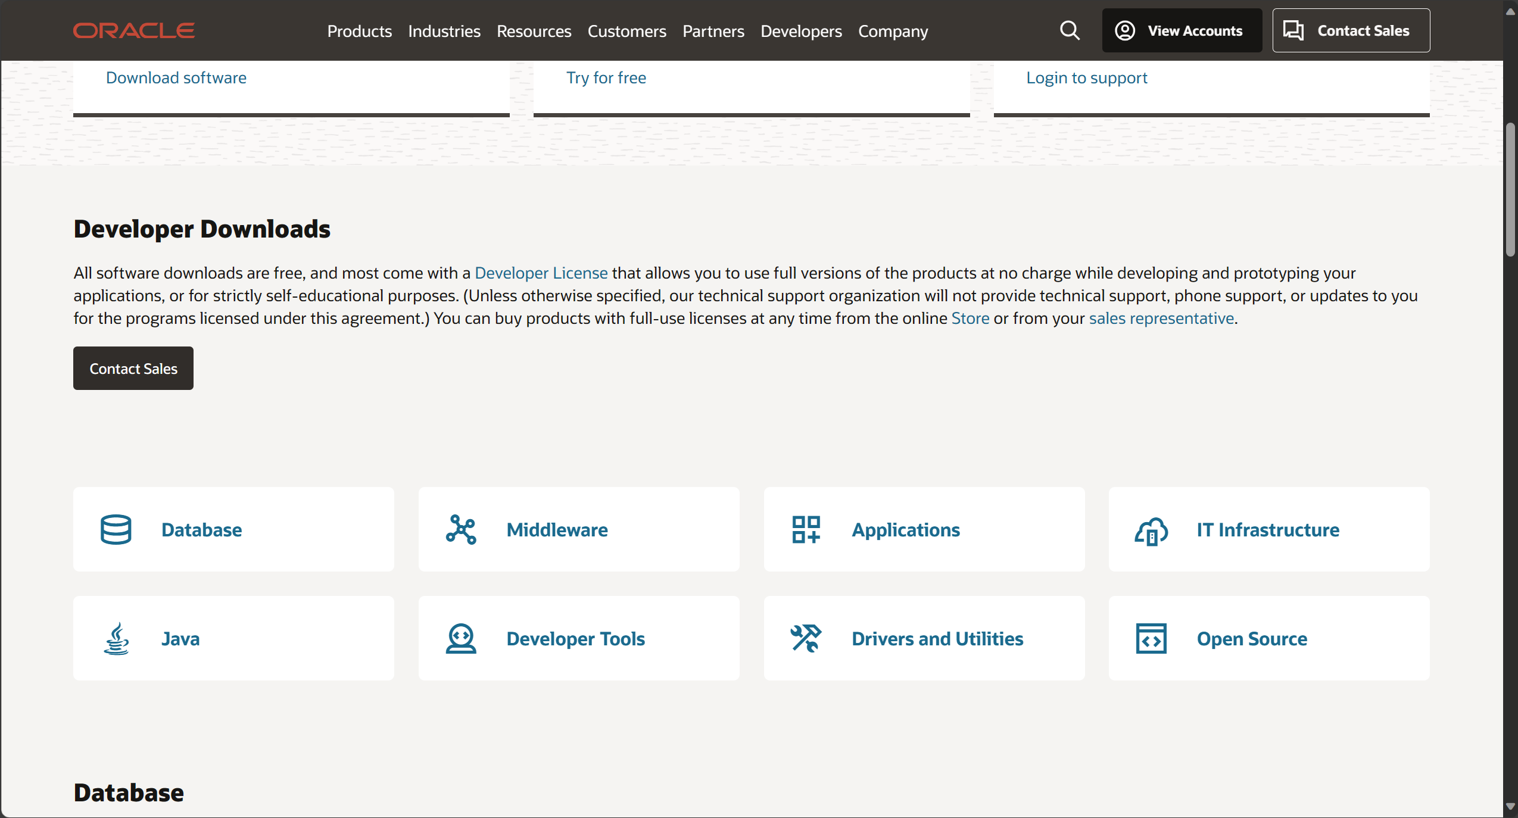Click the Open Source code window icon

coord(1151,639)
